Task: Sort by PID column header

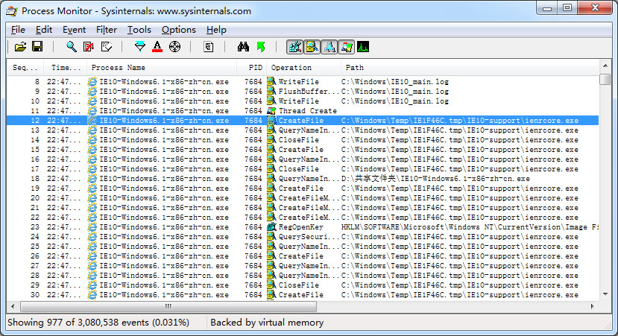Action: (252, 67)
